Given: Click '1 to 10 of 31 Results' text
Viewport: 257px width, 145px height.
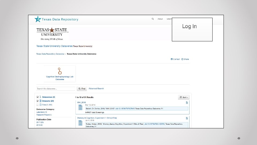Looking at the screenshot, I should pos(84,97).
